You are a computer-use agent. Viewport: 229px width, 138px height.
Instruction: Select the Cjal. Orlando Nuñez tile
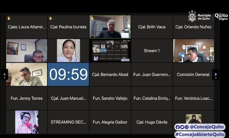[x=194, y=27]
